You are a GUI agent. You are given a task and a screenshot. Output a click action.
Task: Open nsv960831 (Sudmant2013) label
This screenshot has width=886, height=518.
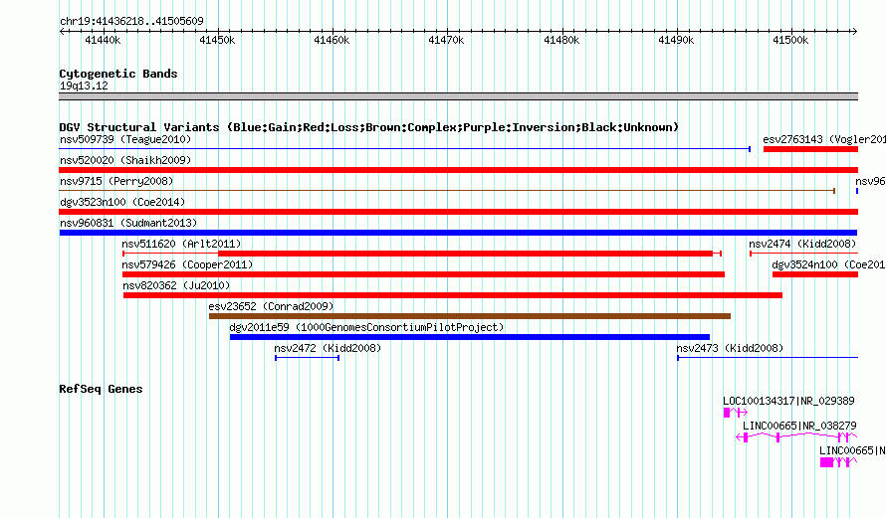pyautogui.click(x=128, y=223)
